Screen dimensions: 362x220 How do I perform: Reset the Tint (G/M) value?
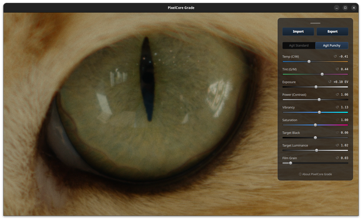click(x=337, y=69)
